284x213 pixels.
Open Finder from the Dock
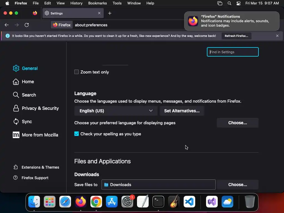[x=34, y=202]
